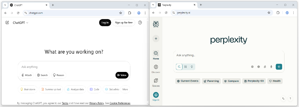
Task: Open the Terms link in ChatGPT footer
Action: (x=65, y=103)
